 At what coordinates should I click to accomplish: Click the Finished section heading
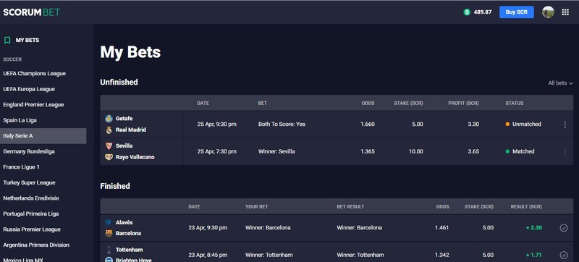[x=115, y=186]
